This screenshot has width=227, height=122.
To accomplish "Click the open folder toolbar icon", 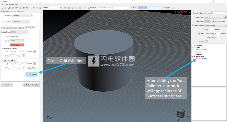I will pos(5,8).
